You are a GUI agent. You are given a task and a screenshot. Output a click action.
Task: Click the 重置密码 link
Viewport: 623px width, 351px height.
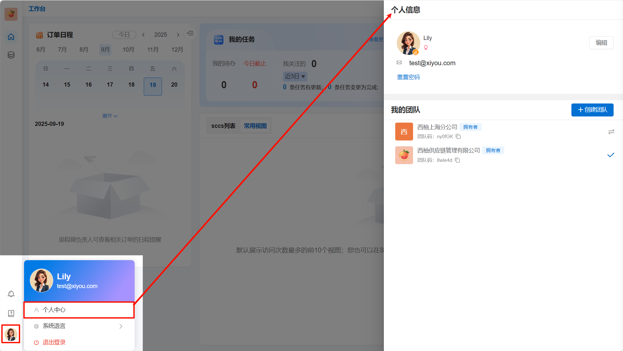tap(408, 77)
